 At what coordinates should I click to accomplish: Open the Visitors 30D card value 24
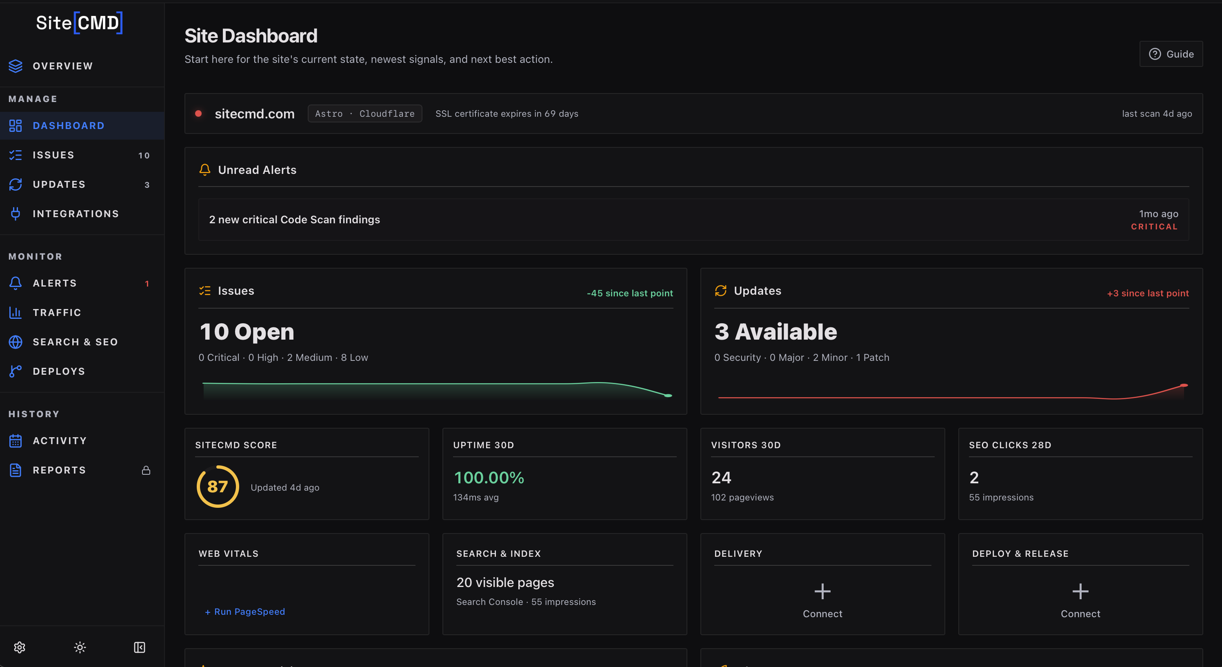click(721, 478)
